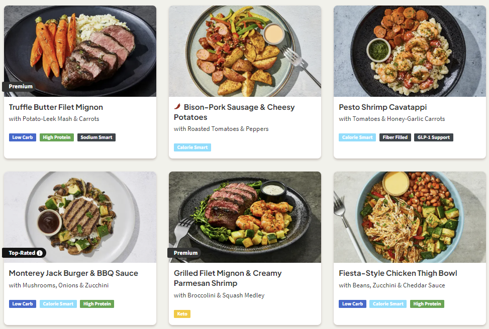The image size is (489, 329).
Task: Select the Fiesta-Style Chicken Thigh Bowl image
Action: tap(410, 217)
